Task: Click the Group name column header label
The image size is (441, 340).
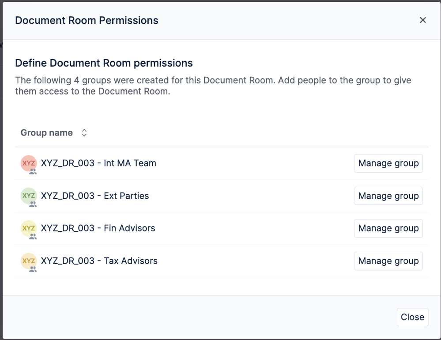Action: 46,132
